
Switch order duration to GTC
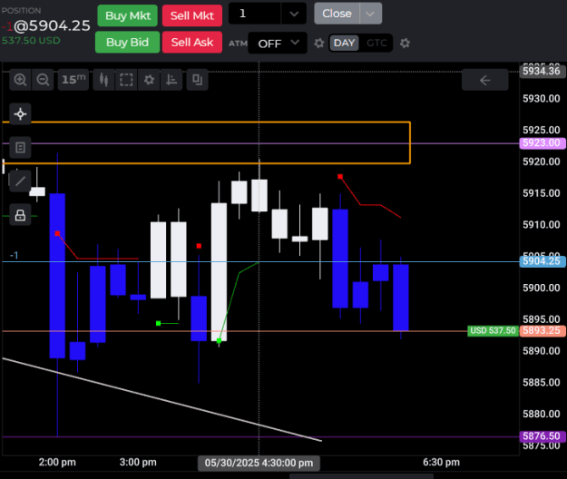376,43
